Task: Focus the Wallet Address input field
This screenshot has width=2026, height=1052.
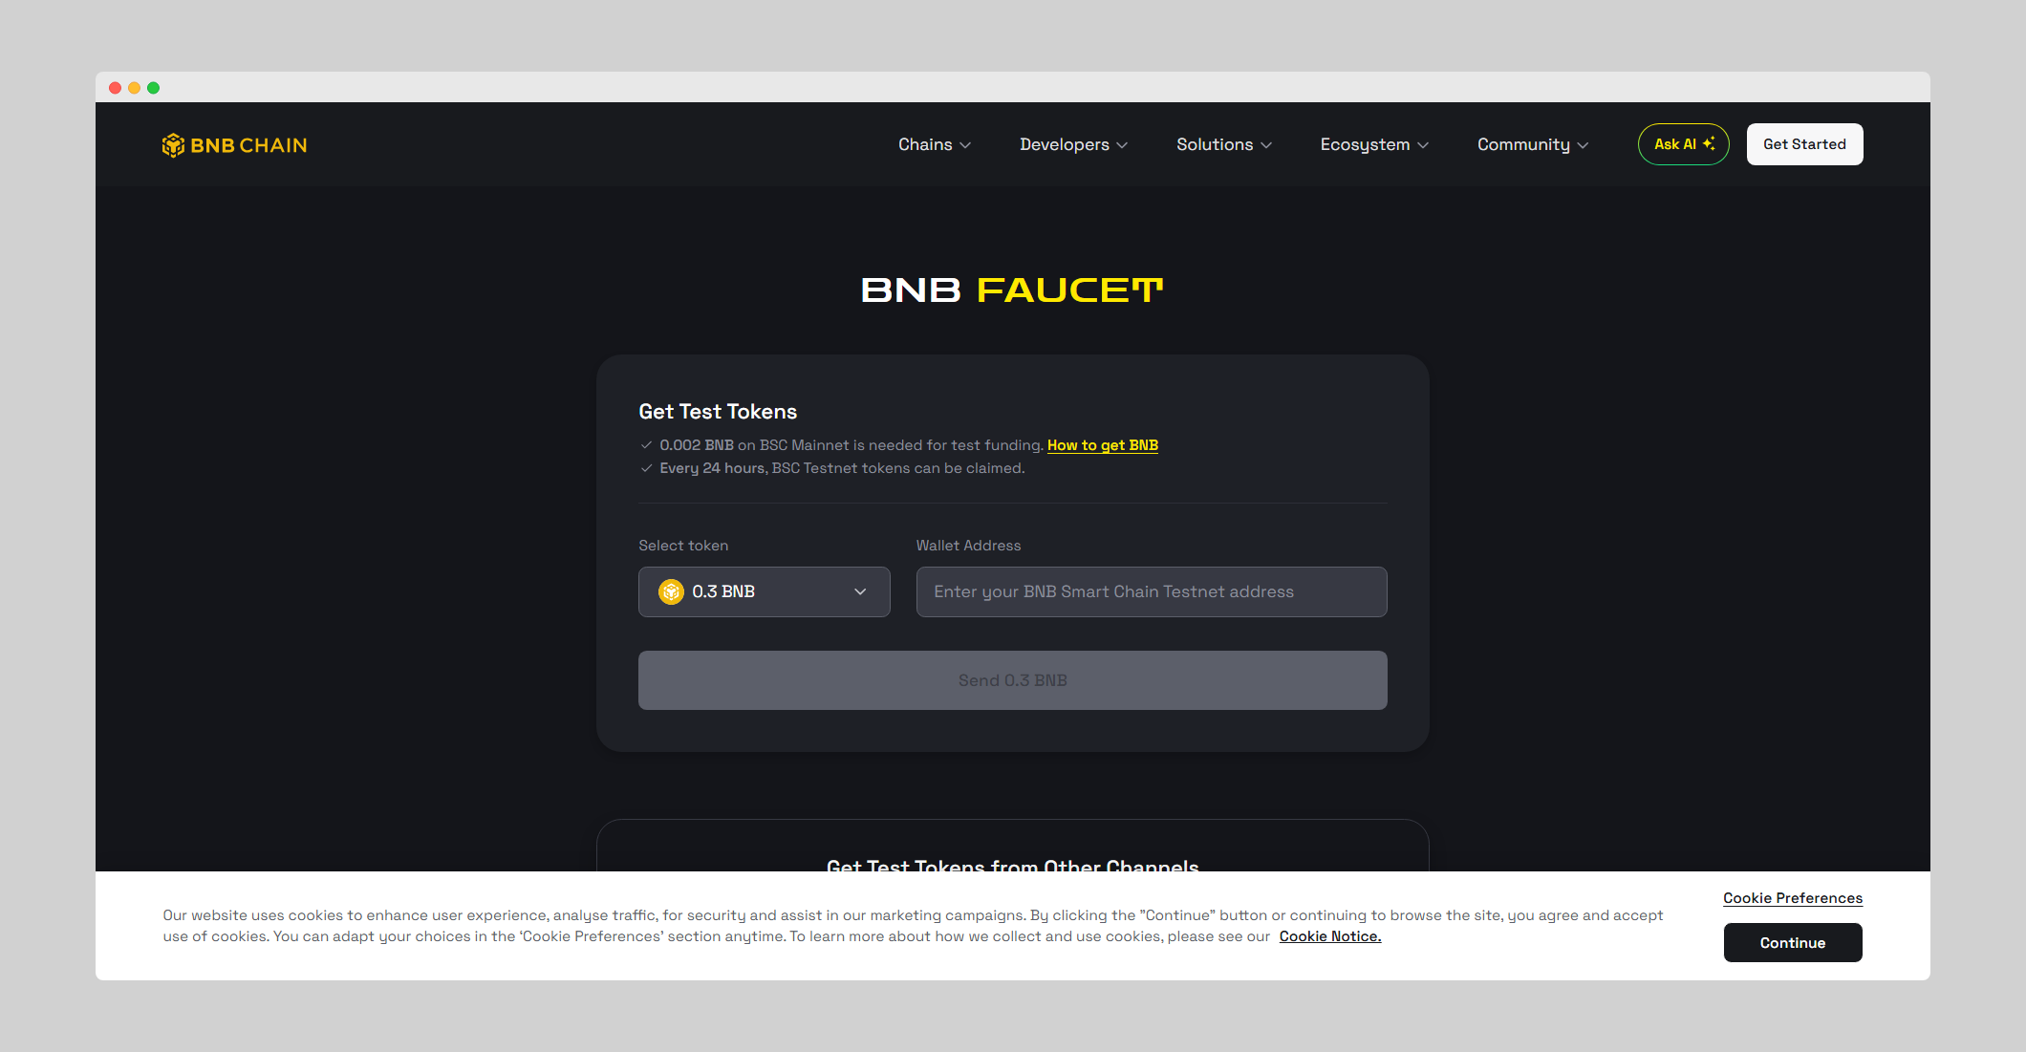Action: (x=1151, y=592)
